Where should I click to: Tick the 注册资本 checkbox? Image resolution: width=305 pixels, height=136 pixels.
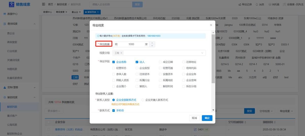137,74
